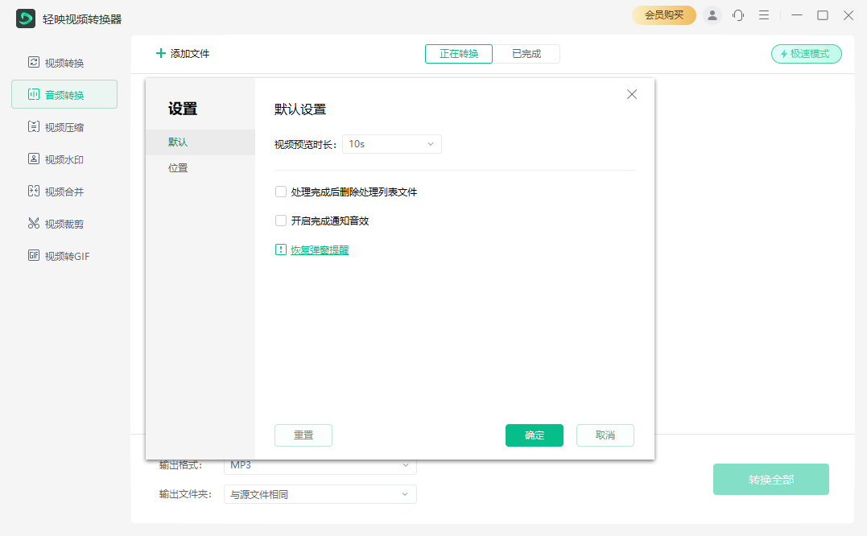867x536 pixels.
Task: Confirm settings with the 确定 button
Action: pos(535,435)
